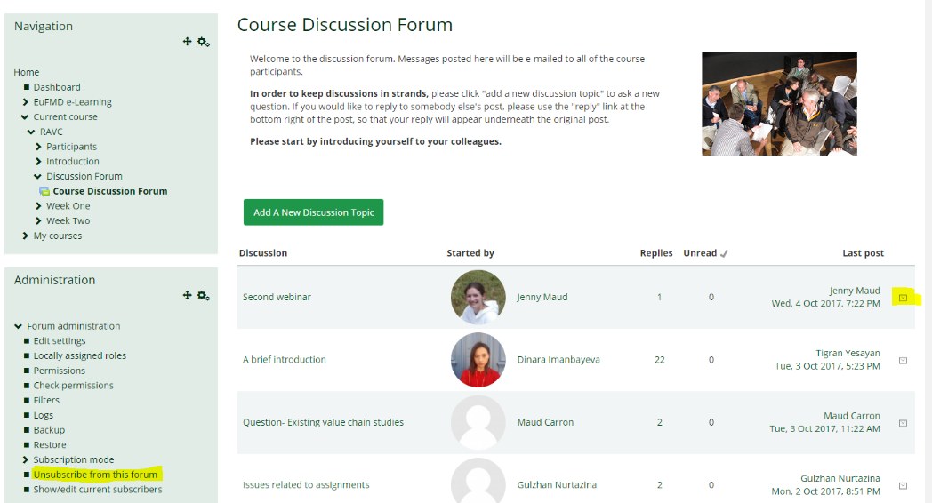Open the Navigation block actions gear

(204, 42)
